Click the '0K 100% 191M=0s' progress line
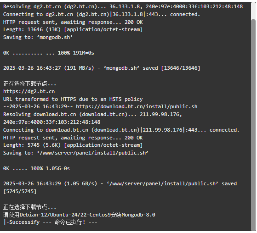Viewport: 257px width, 233px height. point(49,53)
